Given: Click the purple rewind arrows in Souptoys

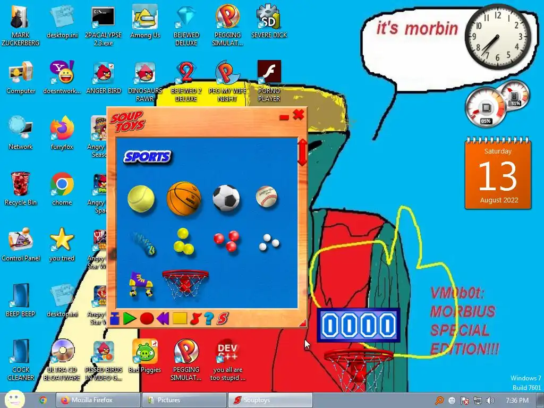Looking at the screenshot, I should (163, 318).
